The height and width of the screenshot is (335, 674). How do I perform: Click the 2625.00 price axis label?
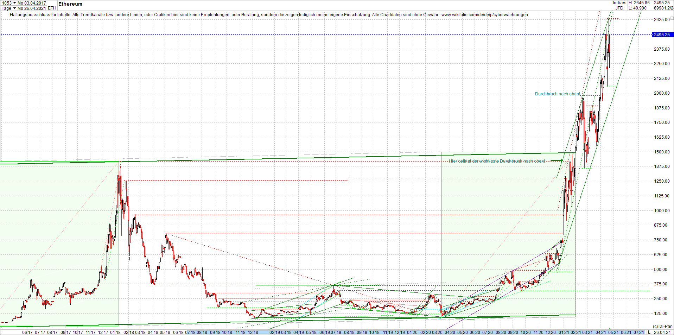coord(662,20)
